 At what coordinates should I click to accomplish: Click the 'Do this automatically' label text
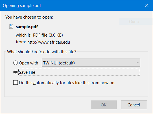(x=67, y=83)
